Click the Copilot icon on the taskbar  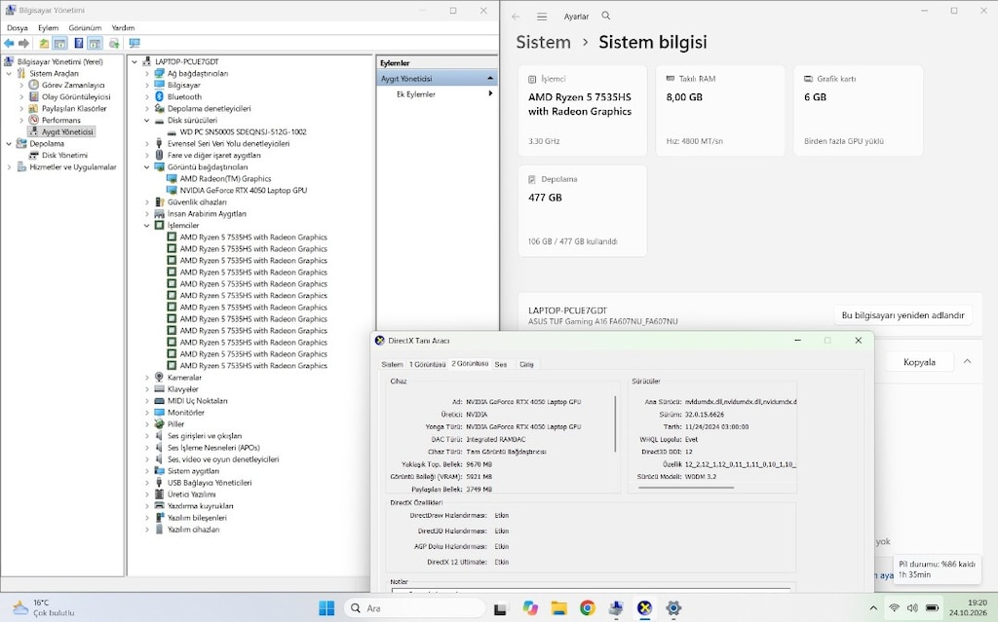tap(530, 608)
